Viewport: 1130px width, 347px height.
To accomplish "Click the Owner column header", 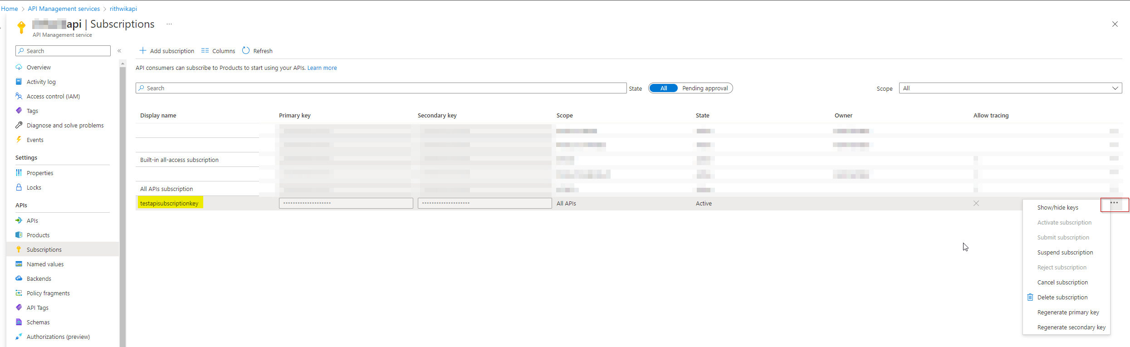I will coord(843,115).
